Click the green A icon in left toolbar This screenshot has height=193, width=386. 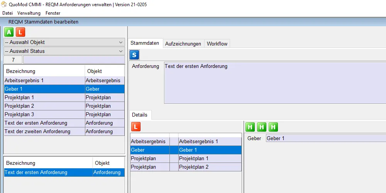click(x=9, y=32)
